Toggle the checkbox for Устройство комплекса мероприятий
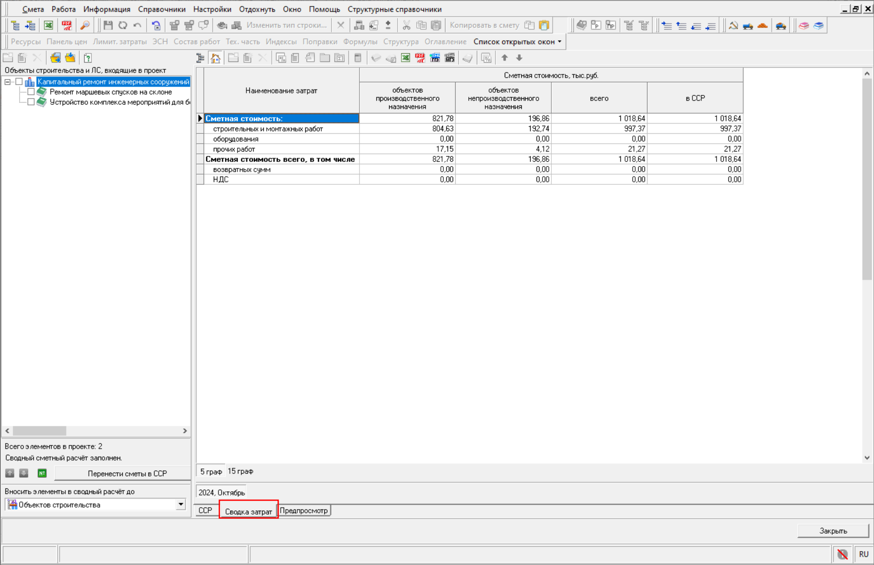874x565 pixels. point(31,102)
